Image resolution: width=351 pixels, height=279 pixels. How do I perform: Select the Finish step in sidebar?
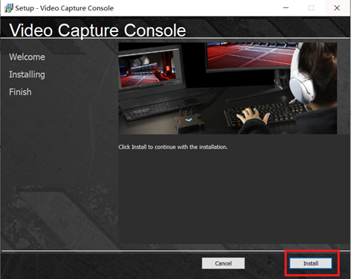20,92
